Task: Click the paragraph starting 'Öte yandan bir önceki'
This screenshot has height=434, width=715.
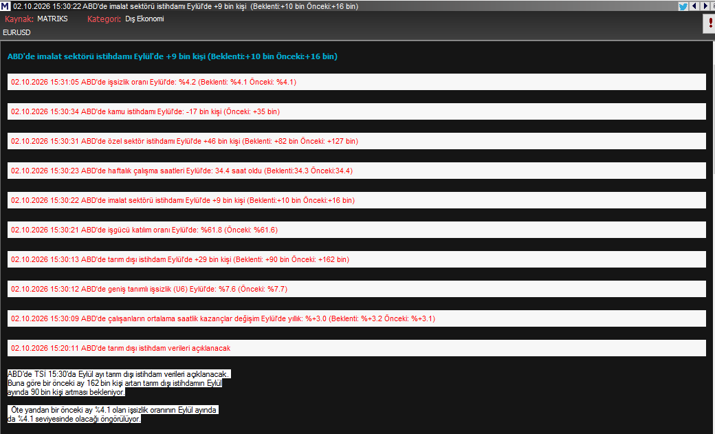Action: 113,414
